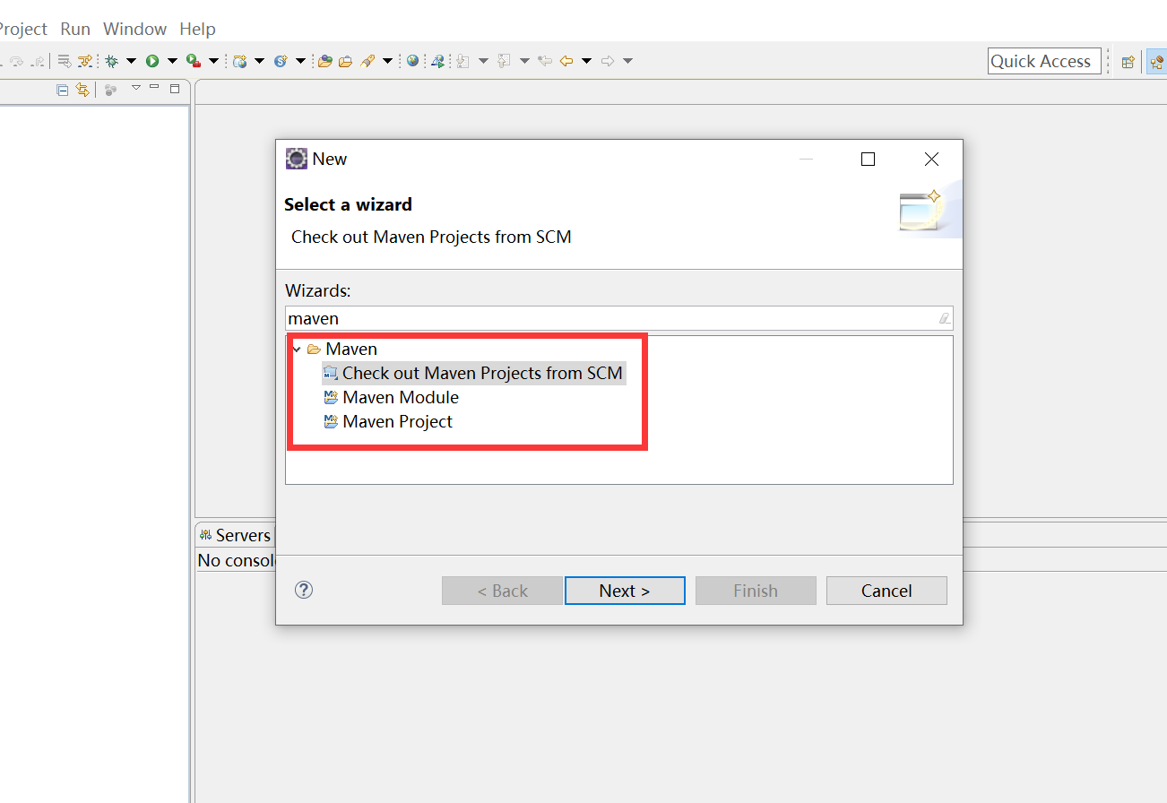Click the Open Task folder icon

tap(345, 61)
